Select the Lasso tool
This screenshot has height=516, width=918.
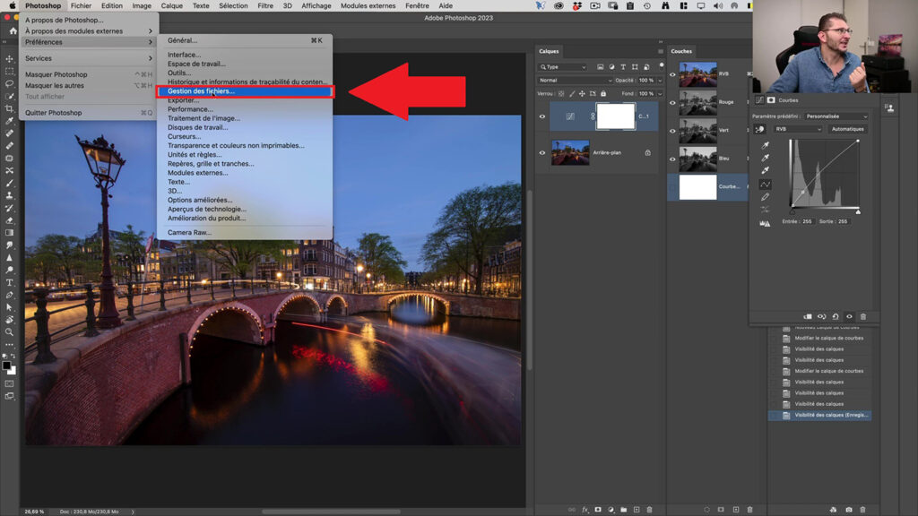point(9,82)
